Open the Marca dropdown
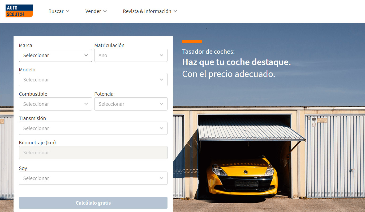The image size is (365, 212). (x=55, y=55)
